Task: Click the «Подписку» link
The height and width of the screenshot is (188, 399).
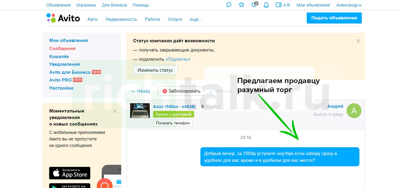Action: pyautogui.click(x=178, y=59)
